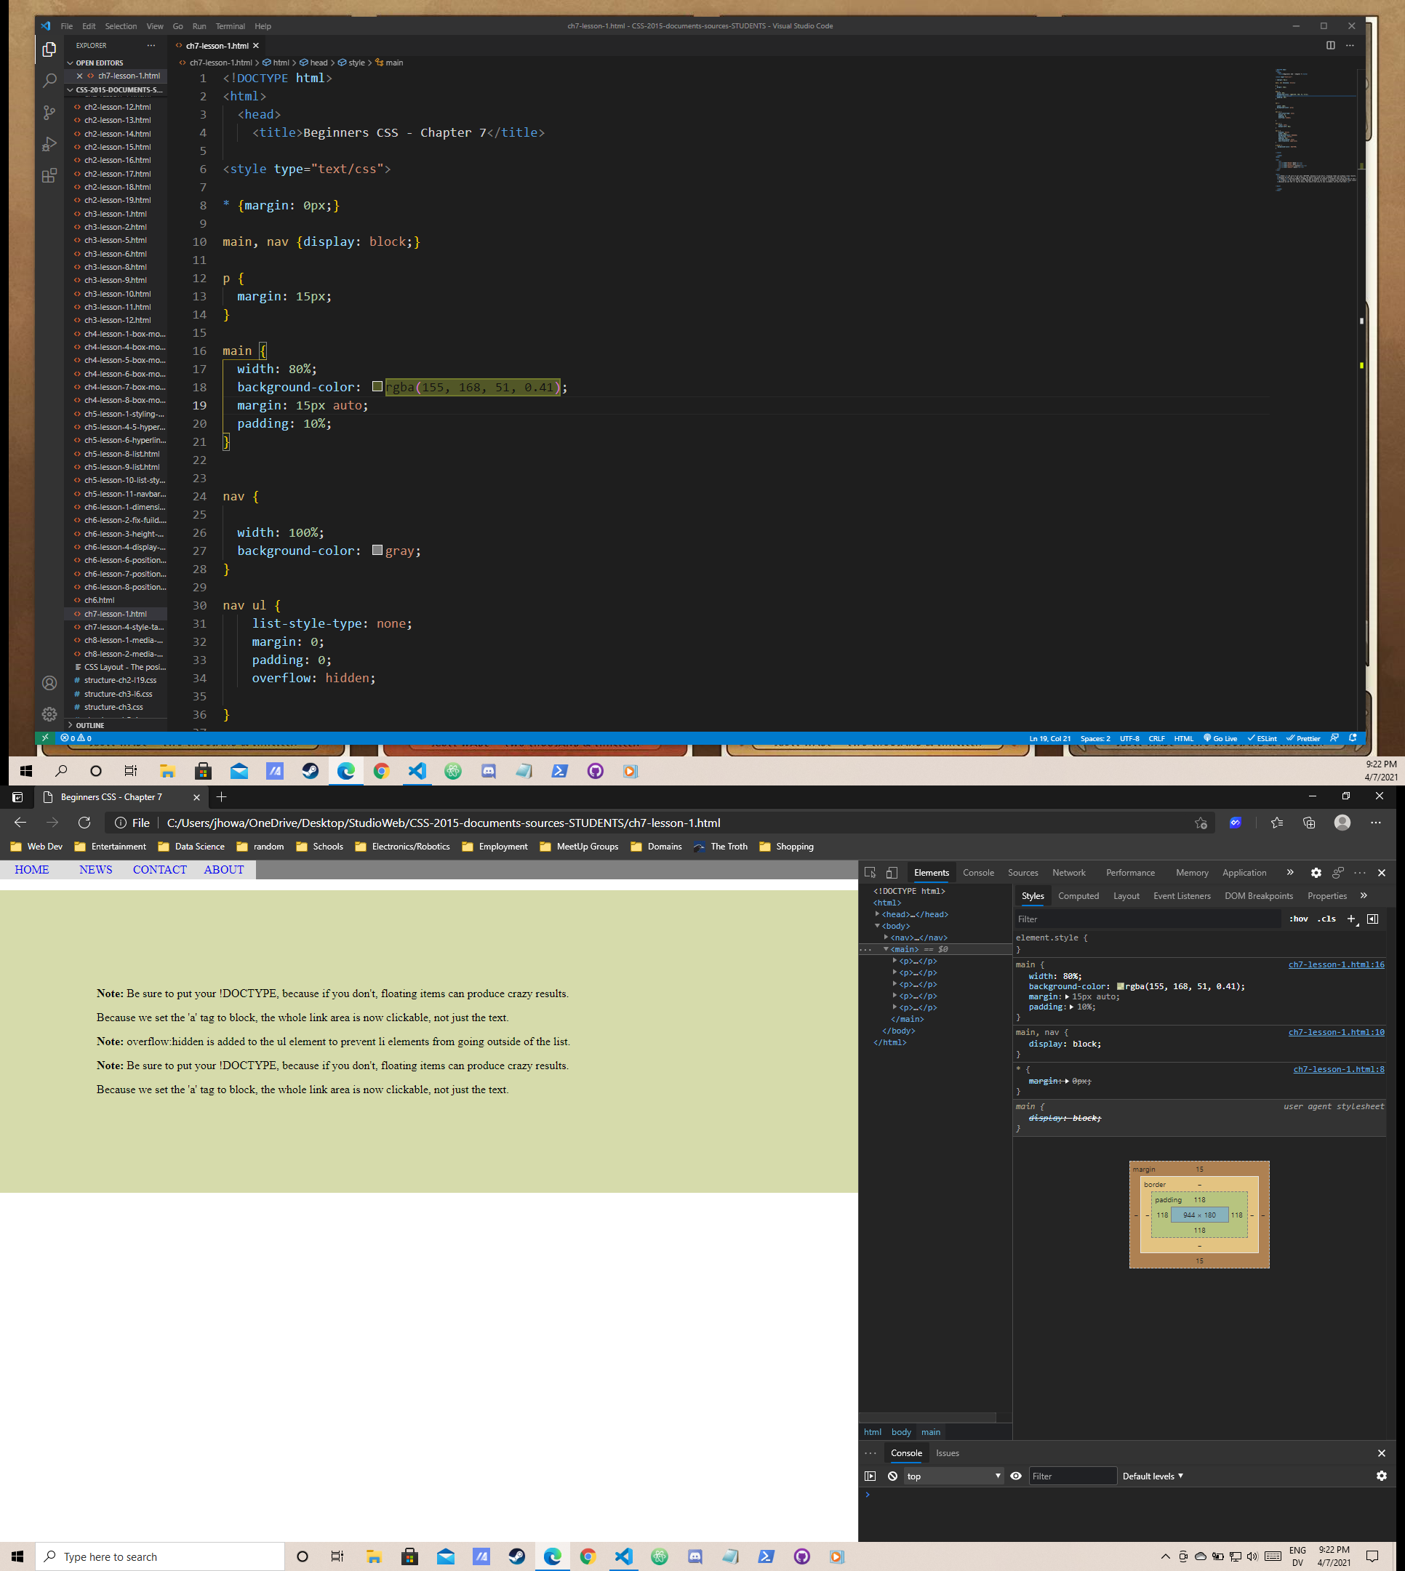Open the Terminal menu in VS Code
The image size is (1405, 1571).
(230, 26)
